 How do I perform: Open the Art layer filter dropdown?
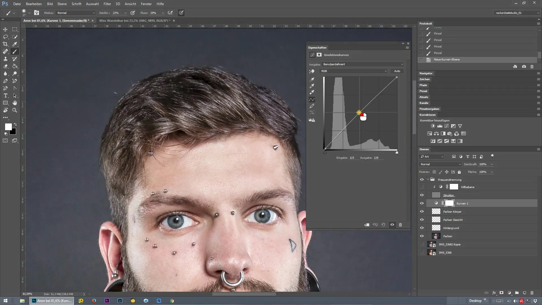click(432, 156)
